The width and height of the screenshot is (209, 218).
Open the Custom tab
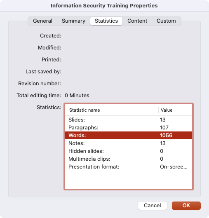pos(166,21)
